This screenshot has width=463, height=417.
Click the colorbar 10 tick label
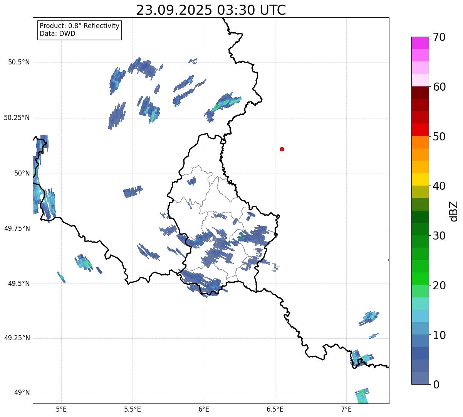point(440,335)
